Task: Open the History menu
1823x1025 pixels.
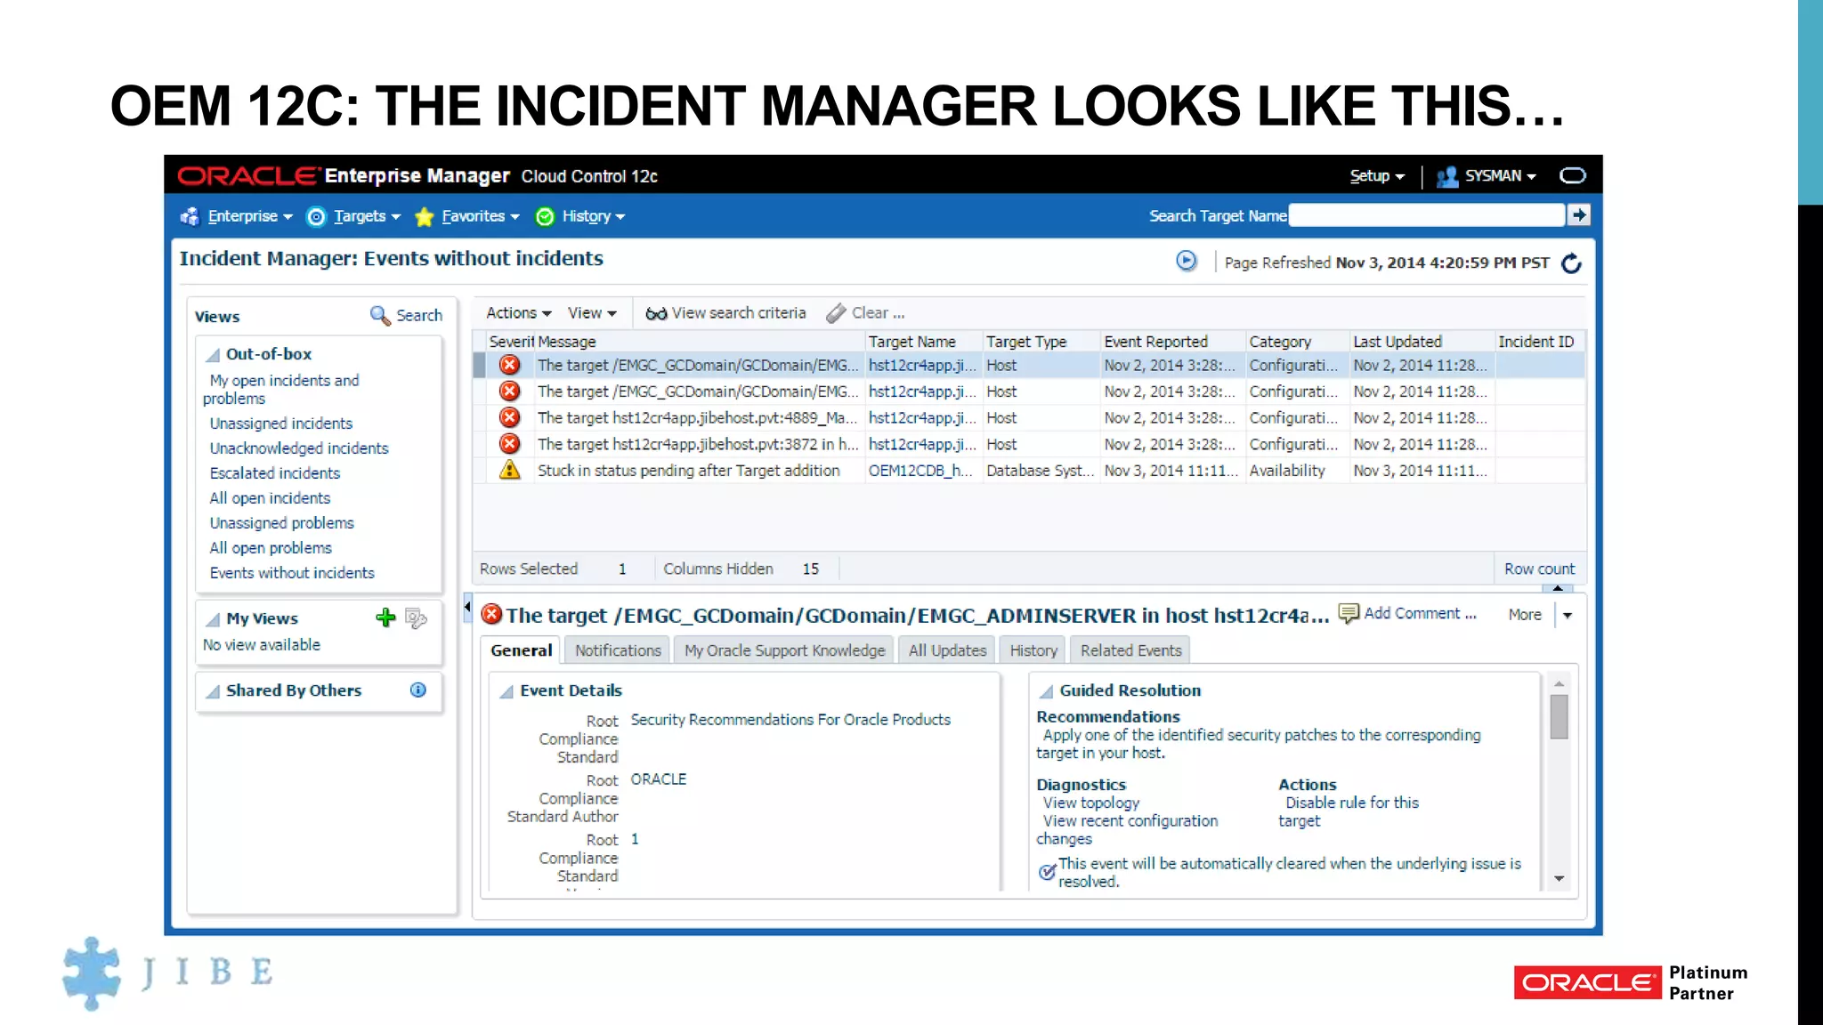Action: click(593, 216)
